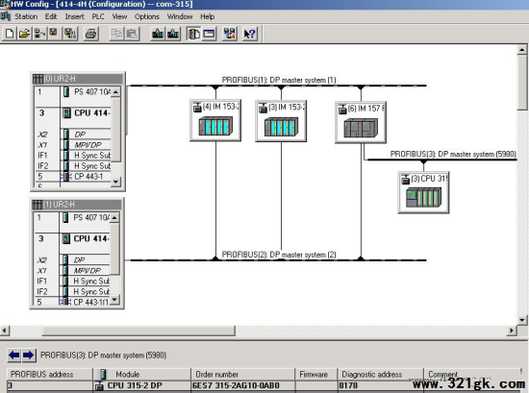
Task: Open a station with the folder icon
Action: click(24, 34)
